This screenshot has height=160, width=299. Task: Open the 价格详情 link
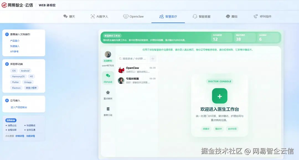click(20, 136)
